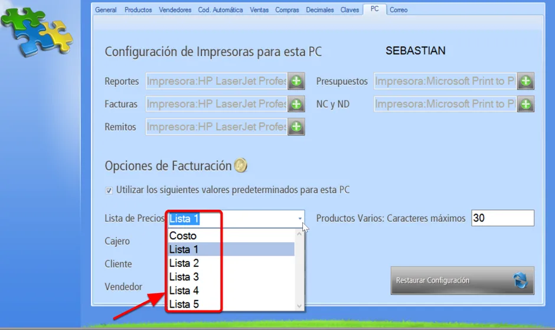555x330 pixels.
Task: Switch to the Productos tab
Action: [x=138, y=10]
